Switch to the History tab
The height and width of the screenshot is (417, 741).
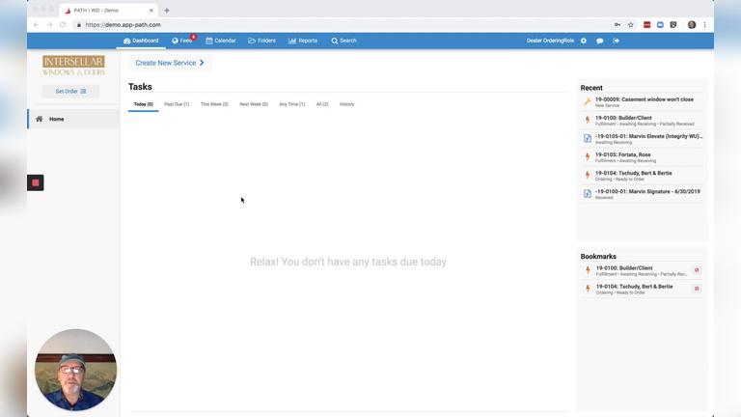347,104
